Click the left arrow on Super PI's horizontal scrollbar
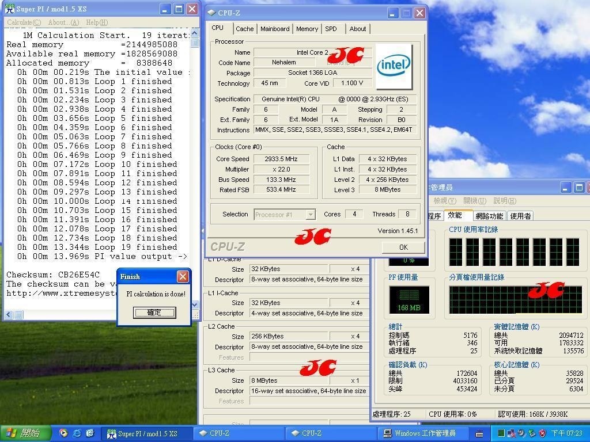 [7, 314]
